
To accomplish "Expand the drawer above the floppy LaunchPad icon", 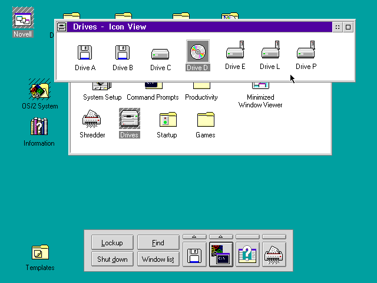I will pos(194,237).
